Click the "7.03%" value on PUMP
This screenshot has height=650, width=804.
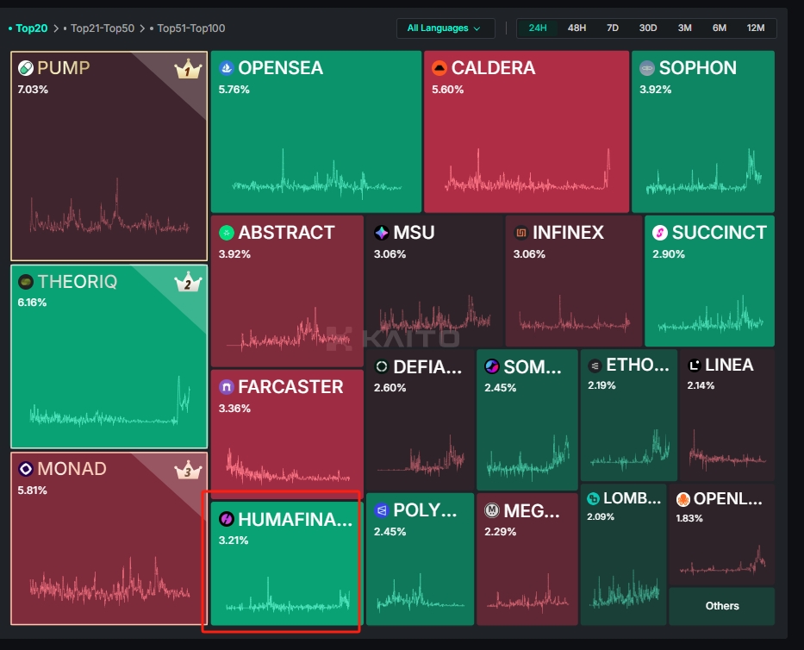point(33,90)
